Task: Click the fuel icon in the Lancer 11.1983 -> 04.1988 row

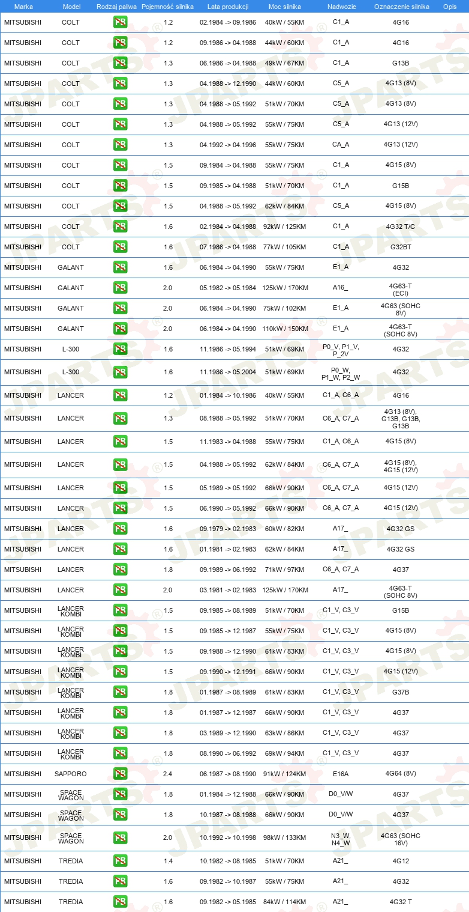Action: click(x=120, y=442)
